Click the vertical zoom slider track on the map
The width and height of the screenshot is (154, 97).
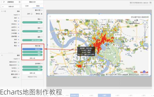point(145,33)
